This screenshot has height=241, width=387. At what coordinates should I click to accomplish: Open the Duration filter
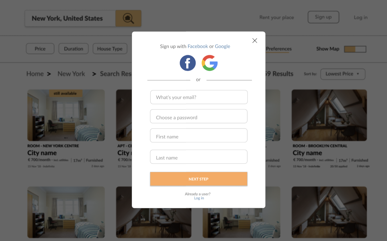pyautogui.click(x=73, y=49)
